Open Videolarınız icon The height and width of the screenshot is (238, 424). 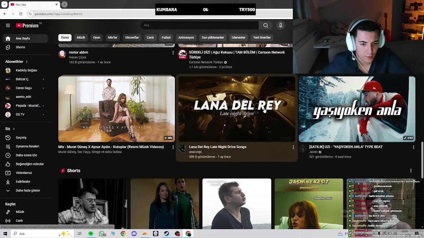coord(8,173)
